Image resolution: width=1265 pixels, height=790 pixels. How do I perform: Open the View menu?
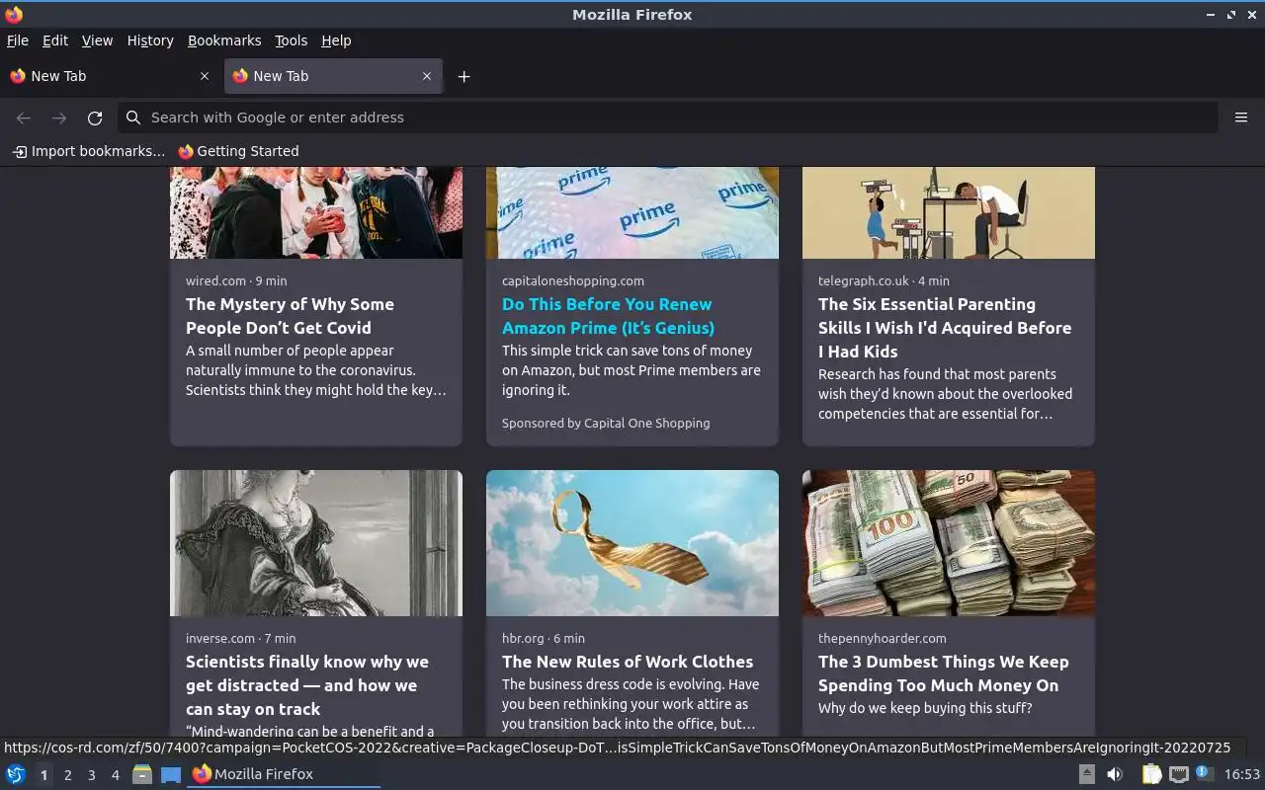tap(97, 40)
